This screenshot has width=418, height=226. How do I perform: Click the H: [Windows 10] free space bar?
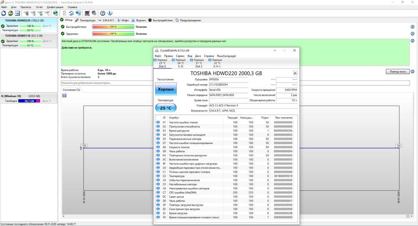(x=29, y=101)
